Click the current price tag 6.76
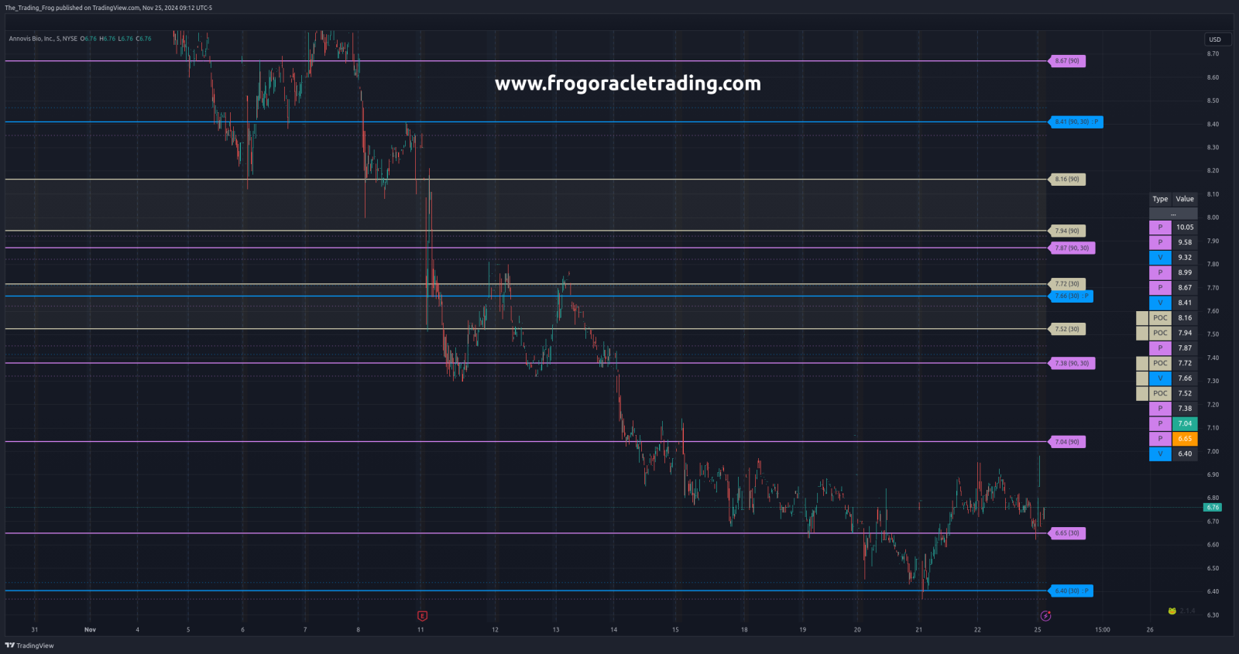1239x654 pixels. 1213,508
